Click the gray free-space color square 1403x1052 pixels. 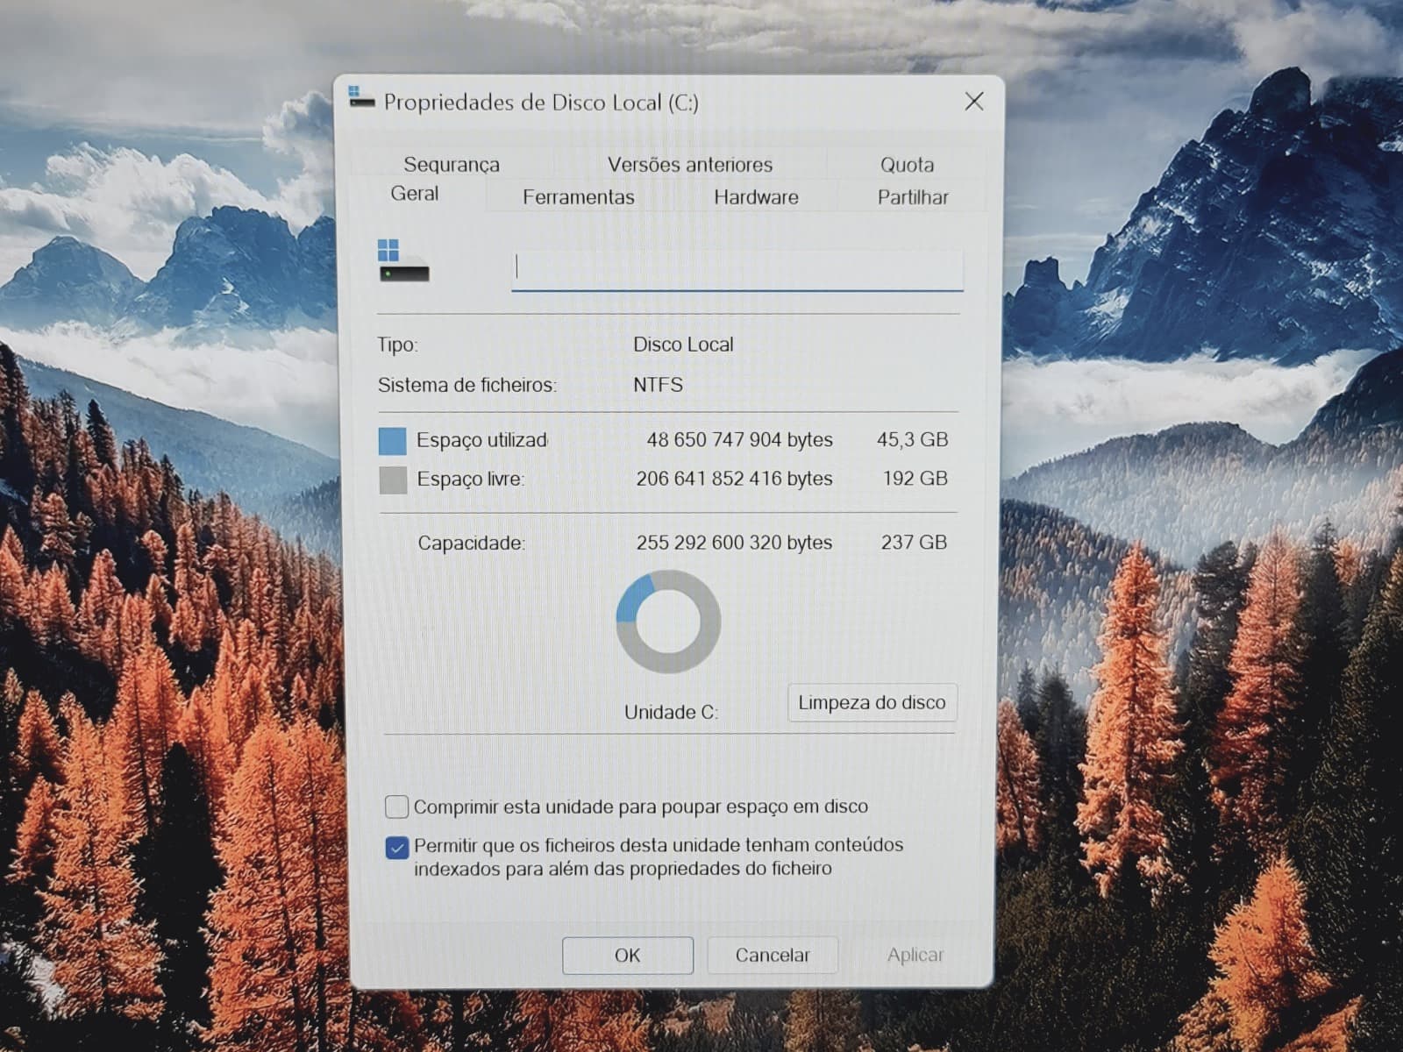tap(393, 480)
